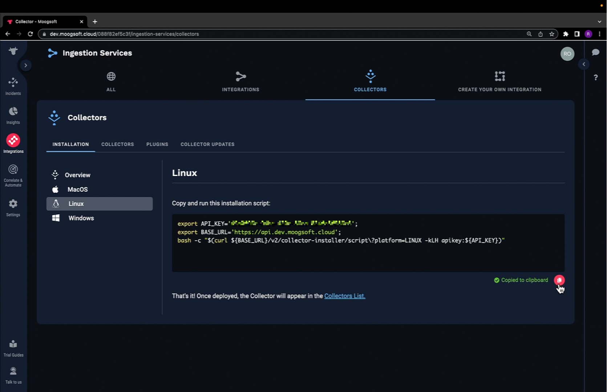
Task: Open Talk to us in sidebar
Action: coord(13,375)
